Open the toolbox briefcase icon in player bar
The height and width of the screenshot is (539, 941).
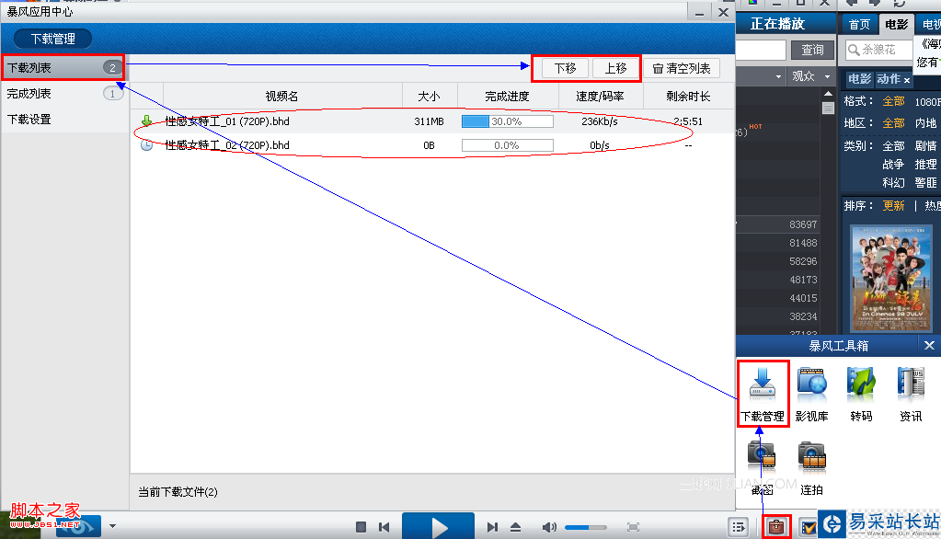pyautogui.click(x=776, y=527)
